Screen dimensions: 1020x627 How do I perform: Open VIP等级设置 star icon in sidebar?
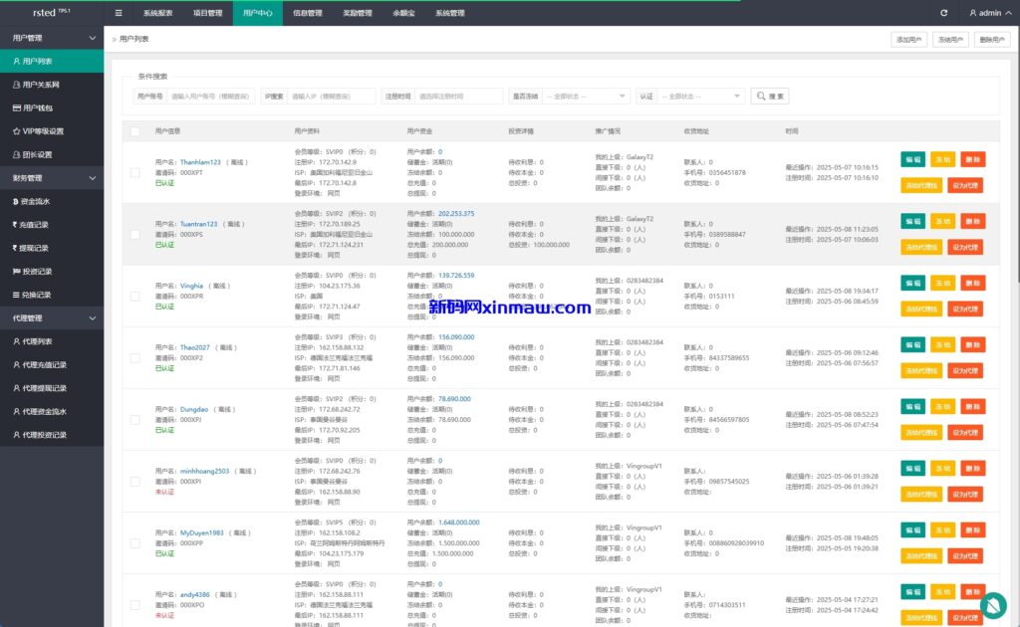tap(16, 131)
